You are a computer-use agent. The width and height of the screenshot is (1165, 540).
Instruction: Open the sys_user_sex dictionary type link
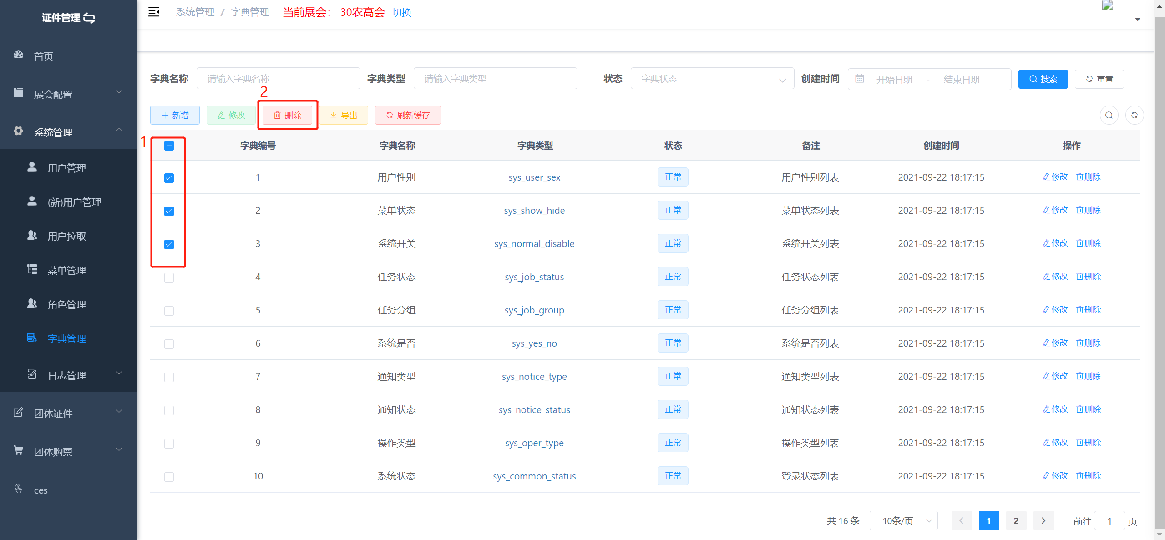[534, 177]
